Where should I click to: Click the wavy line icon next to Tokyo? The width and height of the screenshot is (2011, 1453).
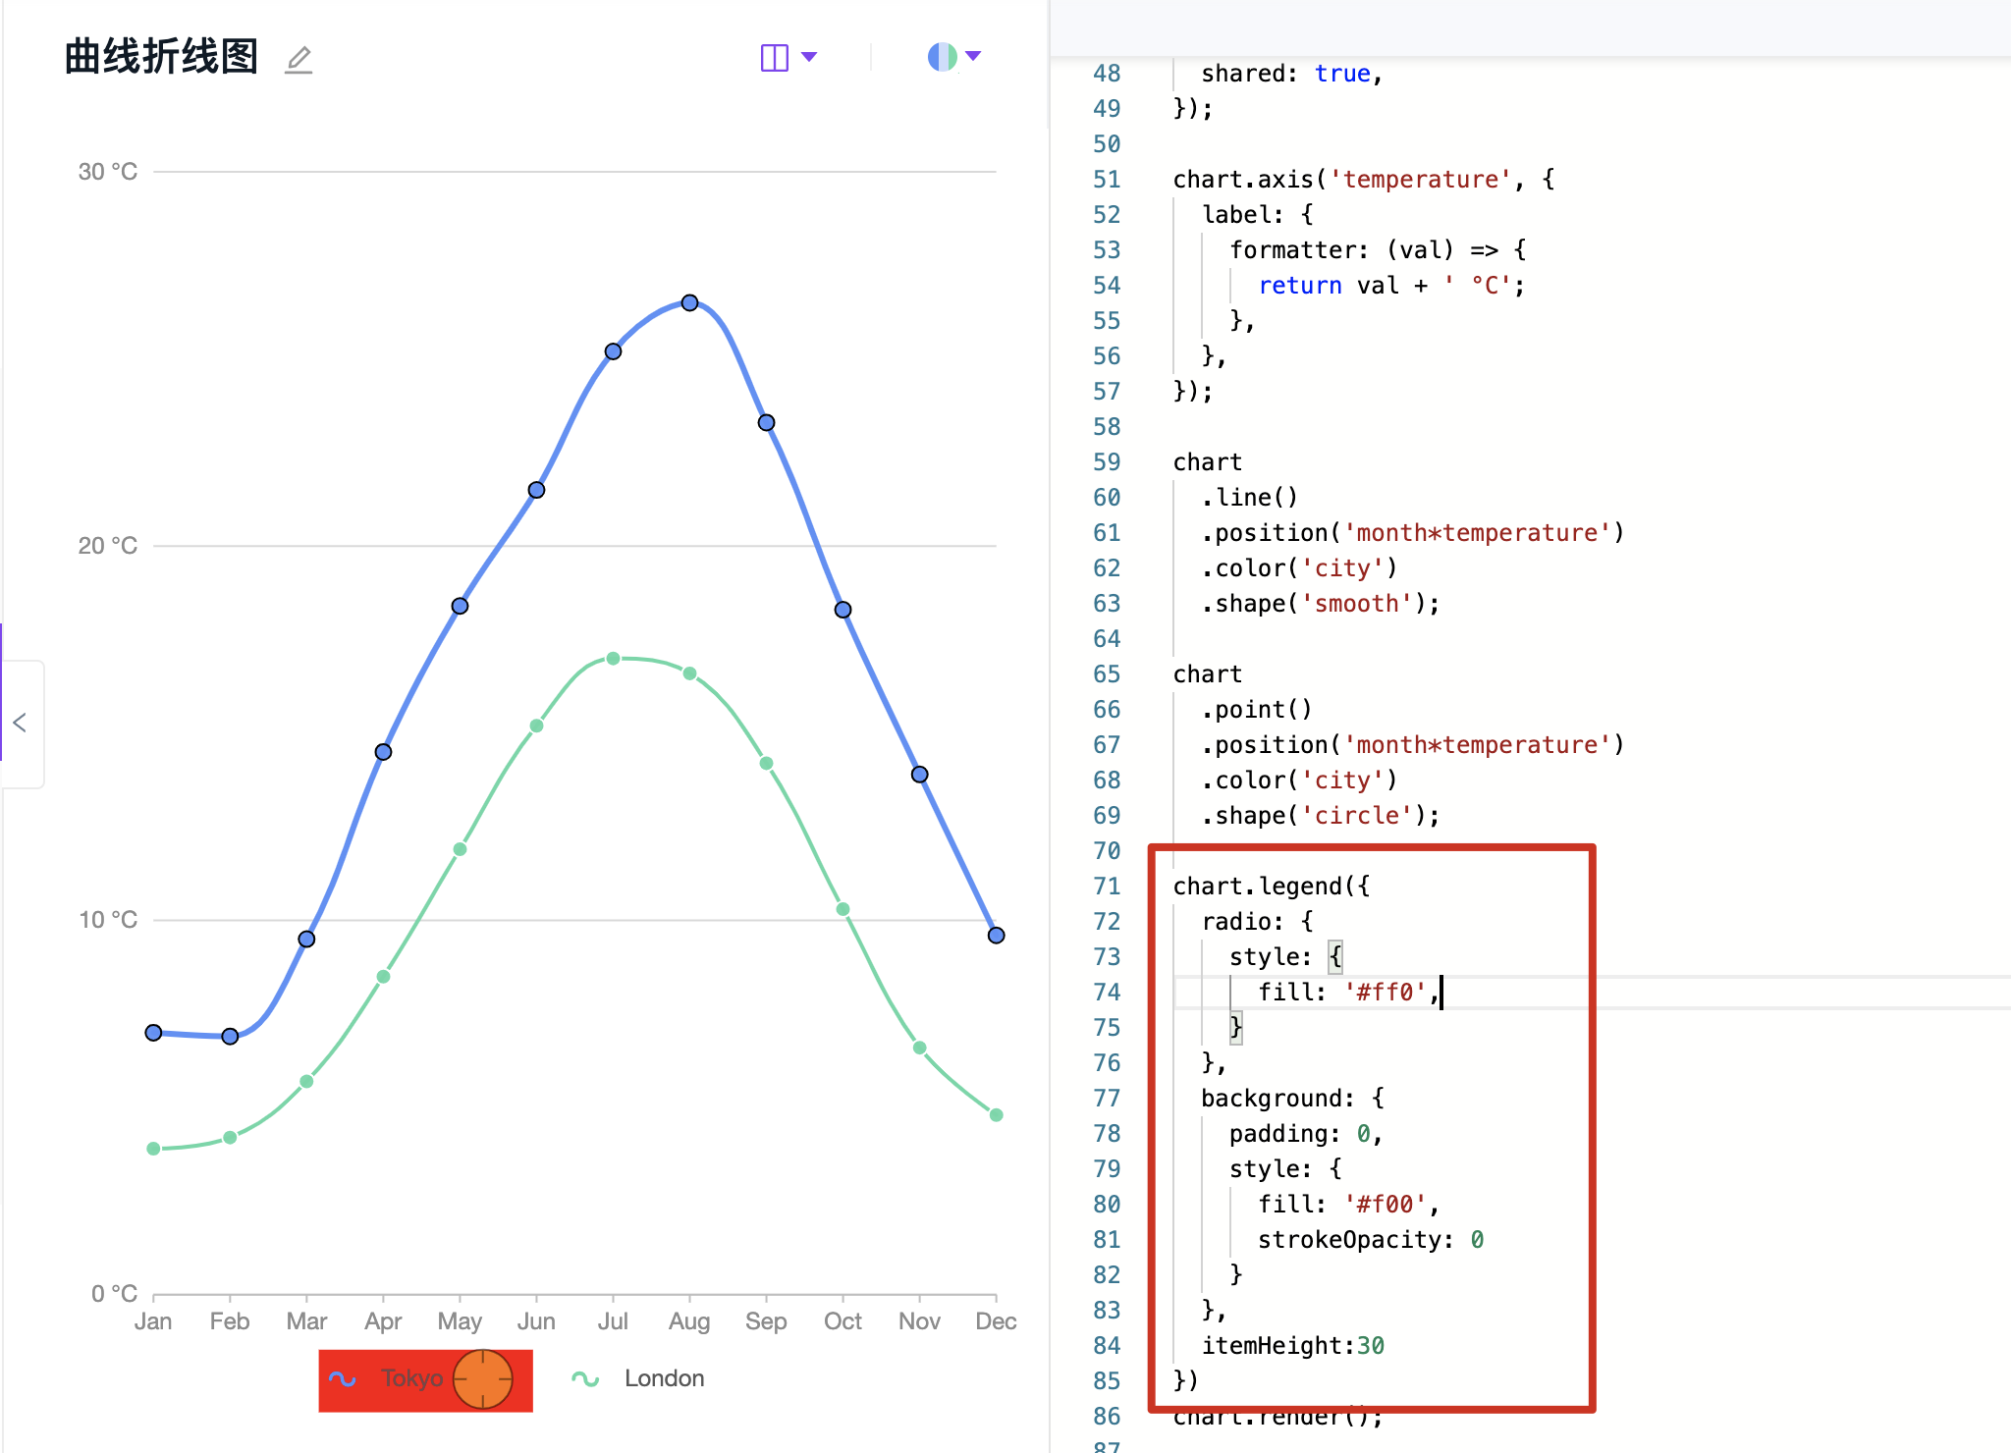pos(344,1378)
